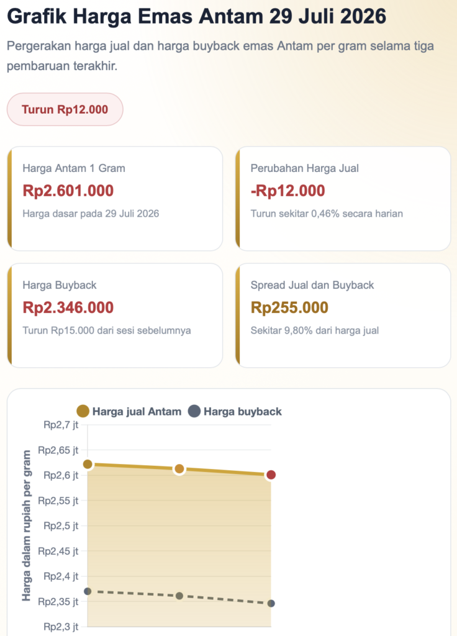Open the Harga Antam 1 Gram card

click(x=115, y=199)
